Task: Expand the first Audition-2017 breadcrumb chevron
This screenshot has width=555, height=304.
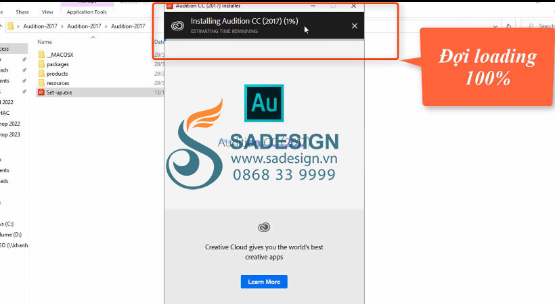Action: (61, 26)
